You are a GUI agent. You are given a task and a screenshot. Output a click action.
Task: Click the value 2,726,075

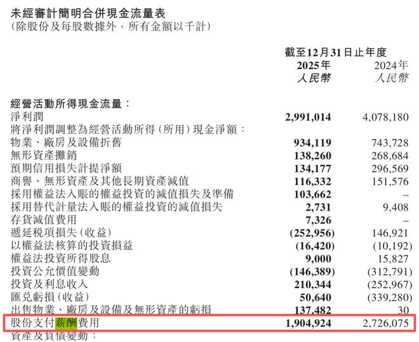coord(386,324)
